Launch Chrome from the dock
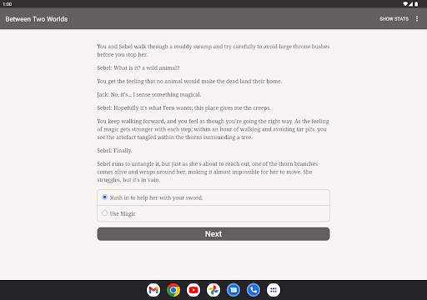 coord(173,290)
